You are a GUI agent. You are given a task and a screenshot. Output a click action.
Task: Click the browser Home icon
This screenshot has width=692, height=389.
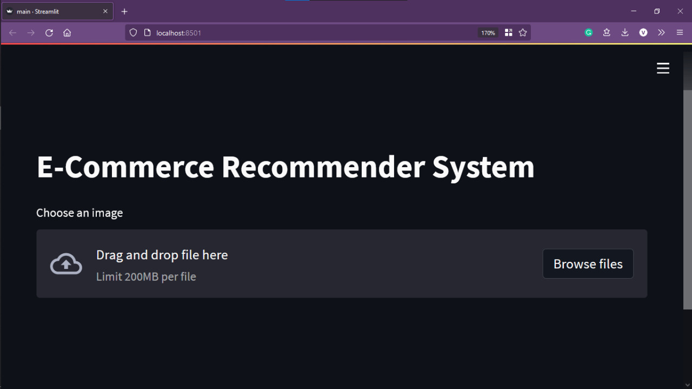[67, 32]
